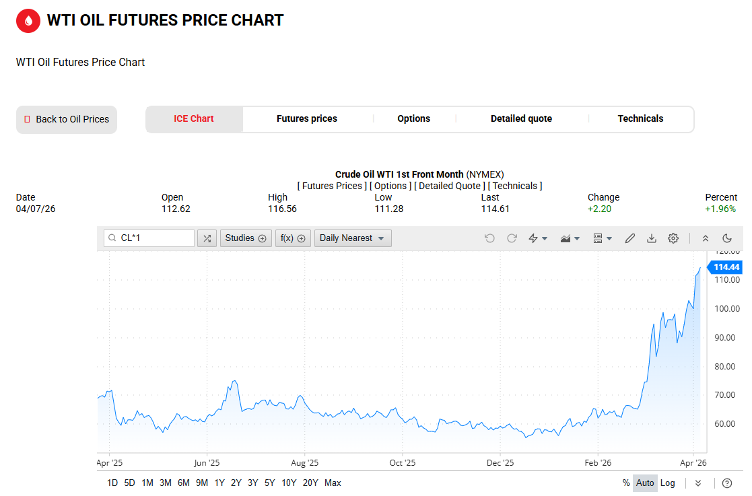Click the download chart icon
Image resolution: width=752 pixels, height=496 pixels.
pos(652,238)
